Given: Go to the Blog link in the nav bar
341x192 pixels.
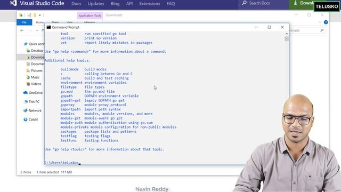Looking at the screenshot, I should 115,4.
